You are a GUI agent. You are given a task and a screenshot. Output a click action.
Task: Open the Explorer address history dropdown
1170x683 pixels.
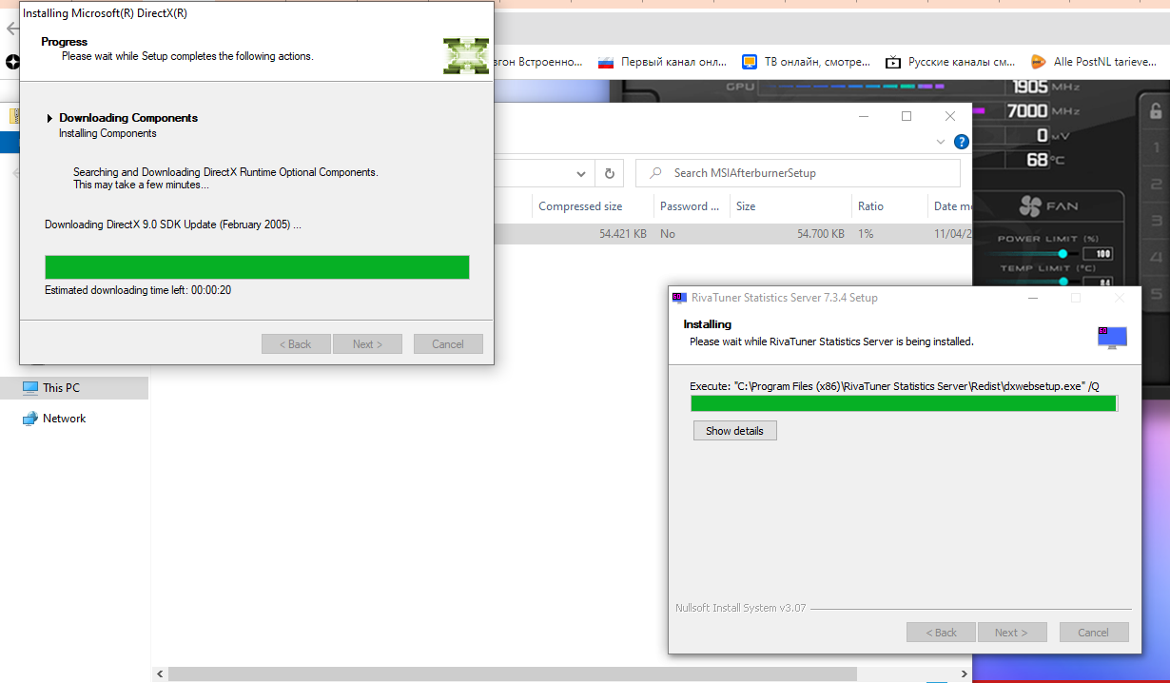coord(582,174)
